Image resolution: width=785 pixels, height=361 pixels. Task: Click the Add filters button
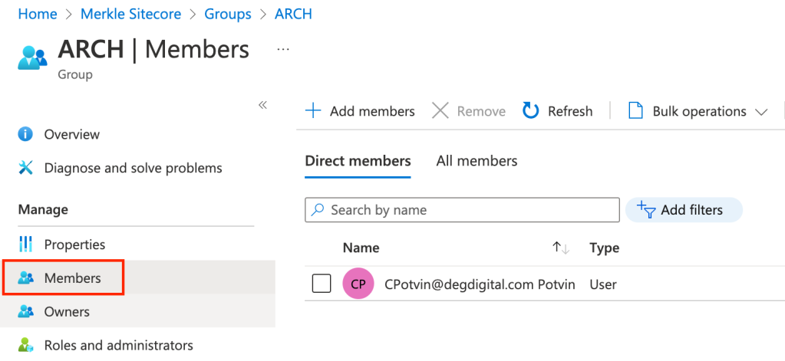[x=684, y=209]
